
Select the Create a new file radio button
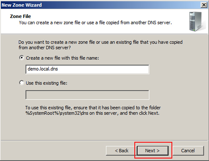click(22, 58)
